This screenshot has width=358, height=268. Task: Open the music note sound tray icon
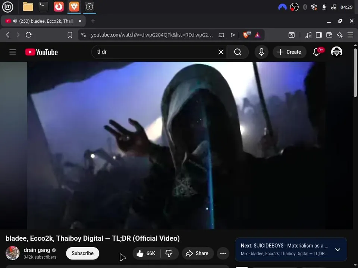pos(333,7)
